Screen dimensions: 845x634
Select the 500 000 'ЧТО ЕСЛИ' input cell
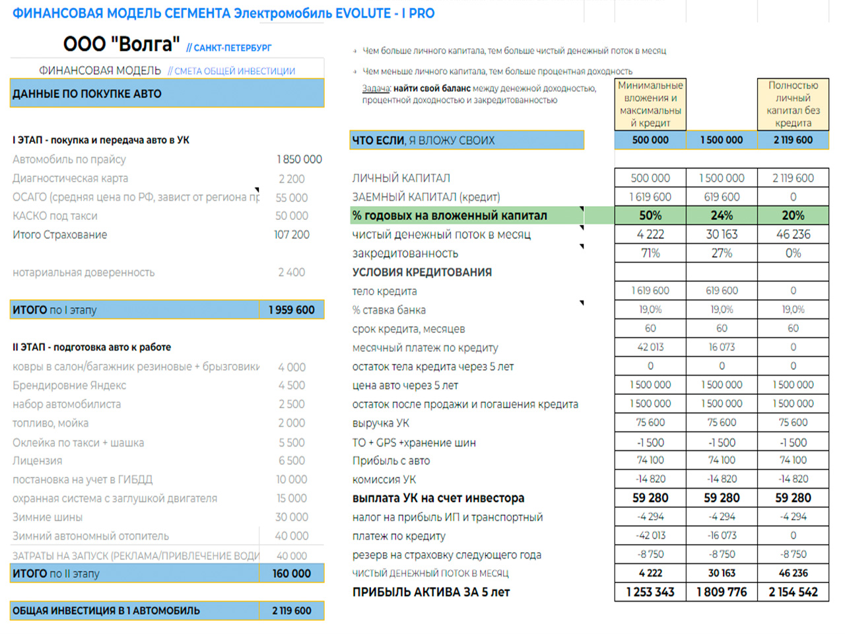point(650,140)
